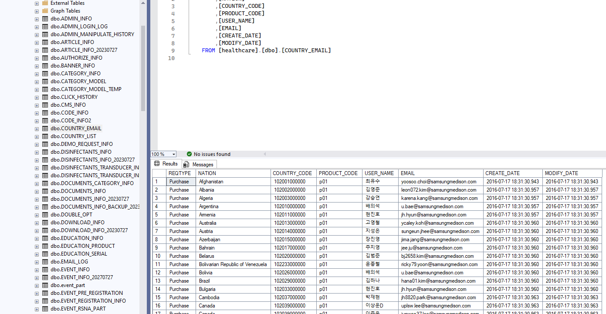The height and width of the screenshot is (314, 606).
Task: Click the Messages tab icon
Action: (x=186, y=164)
